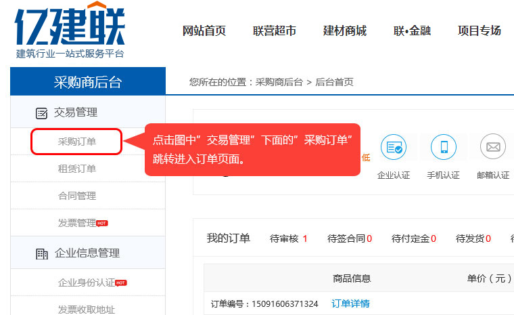Image resolution: width=514 pixels, height=315 pixels.
Task: Click the email verification envelope icon
Action: click(x=492, y=147)
